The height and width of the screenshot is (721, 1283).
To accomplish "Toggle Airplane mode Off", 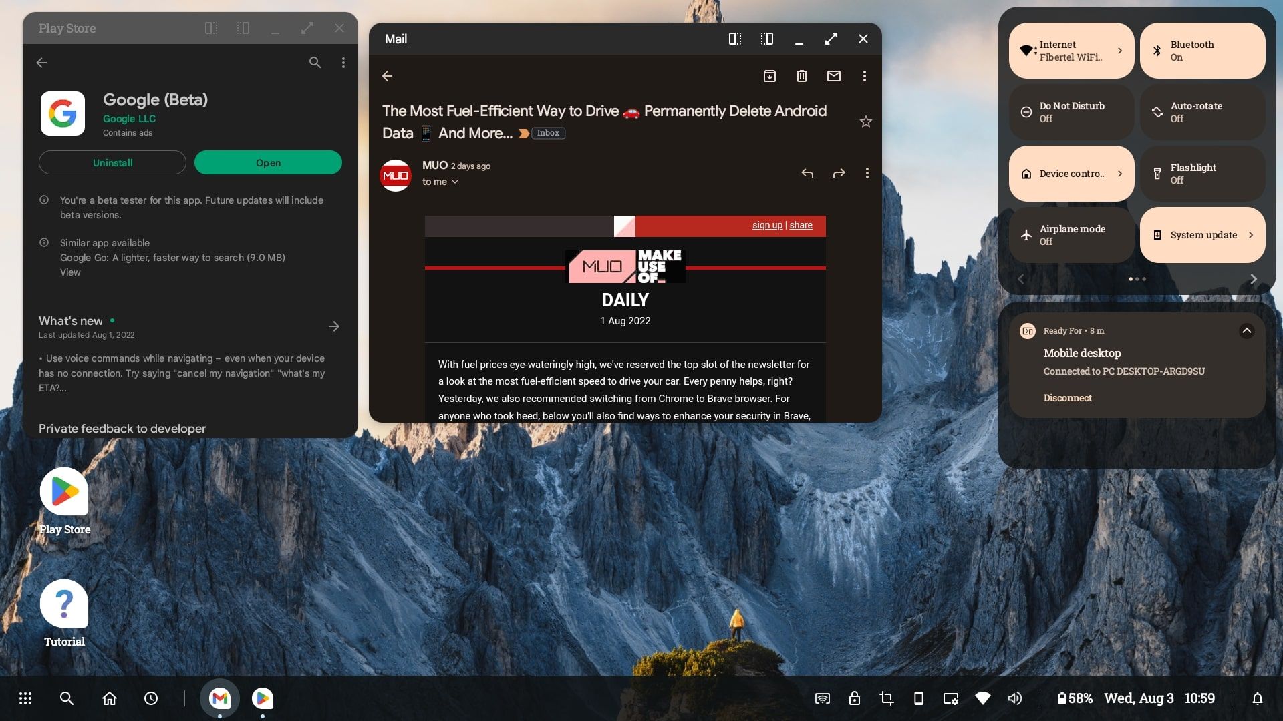I will pyautogui.click(x=1070, y=234).
